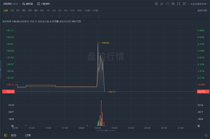Click the refresh circular arrow icon
This screenshot has width=210, height=139.
point(167,4)
